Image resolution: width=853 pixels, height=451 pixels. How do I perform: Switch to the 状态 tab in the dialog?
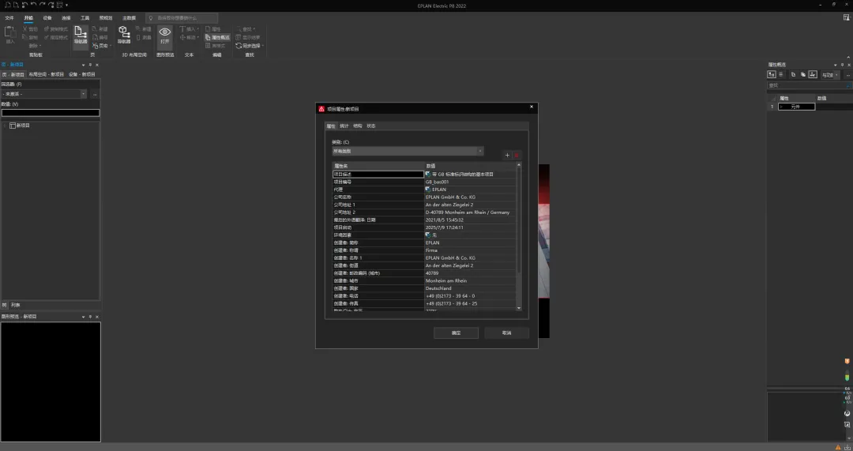click(x=371, y=126)
